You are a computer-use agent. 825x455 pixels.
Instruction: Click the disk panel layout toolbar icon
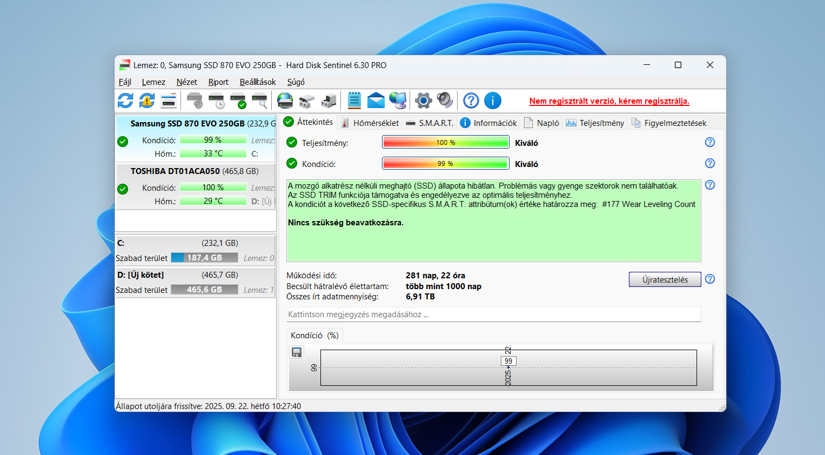pos(169,101)
